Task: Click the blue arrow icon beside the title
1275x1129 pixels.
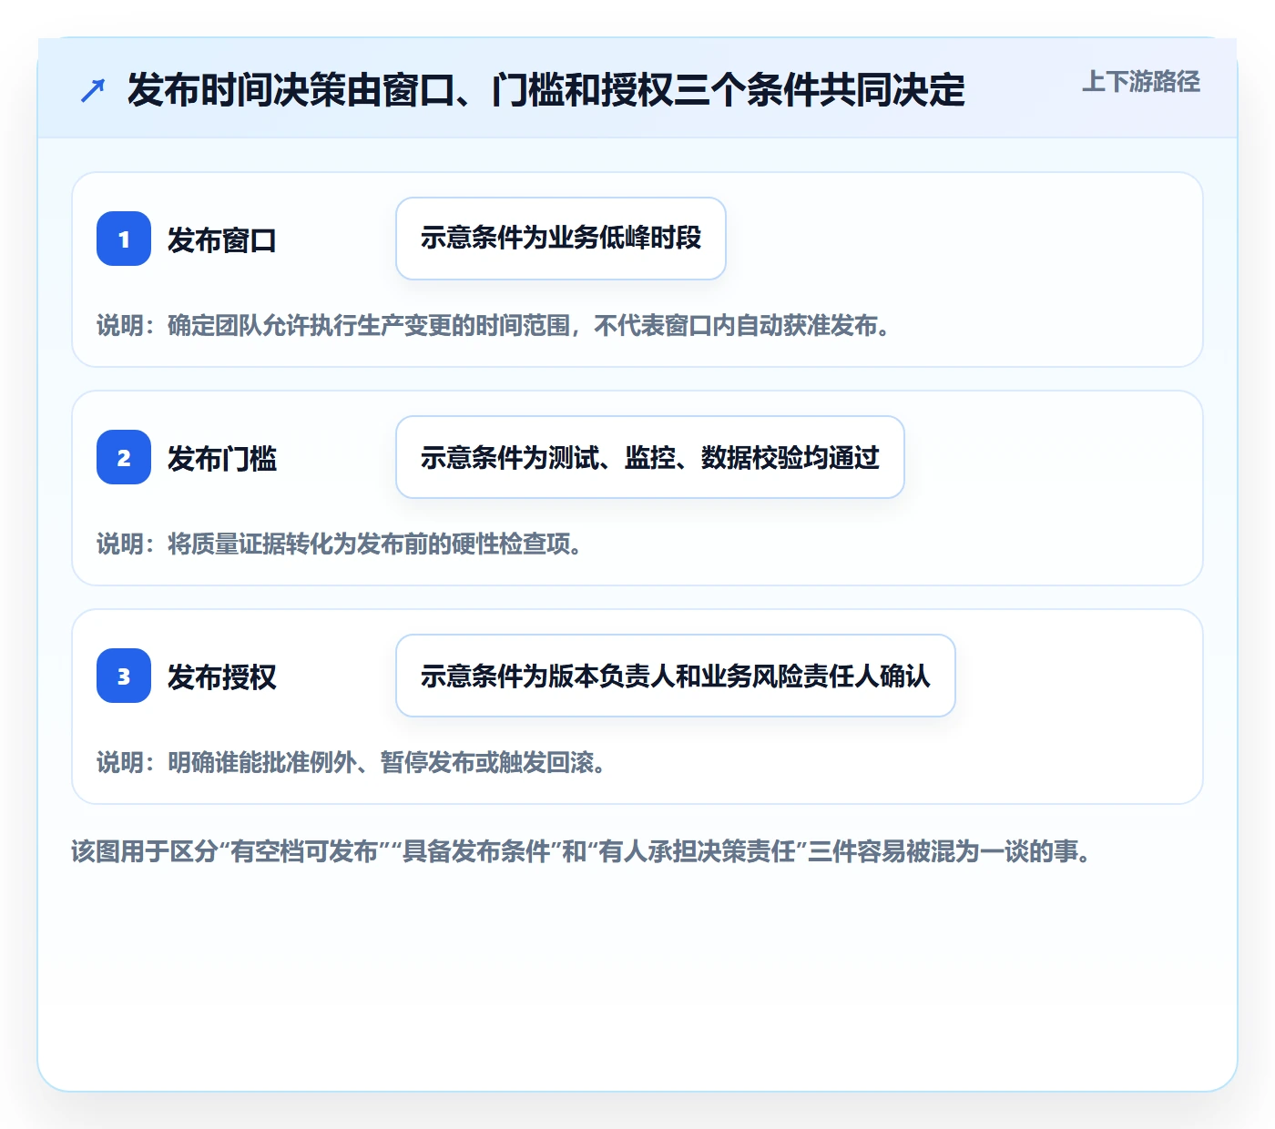Action: coord(93,90)
